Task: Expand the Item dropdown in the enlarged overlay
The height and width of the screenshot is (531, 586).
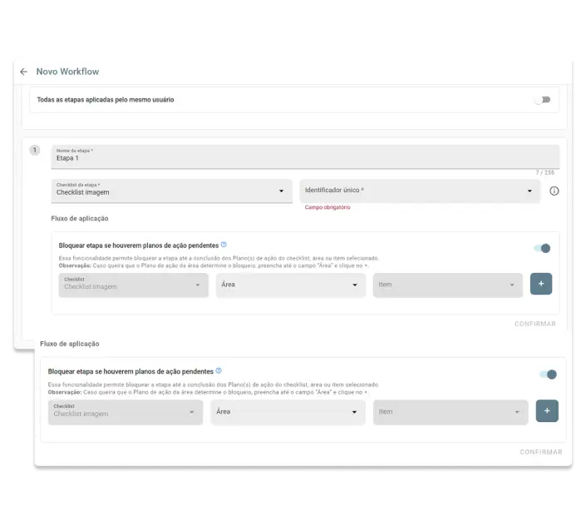Action: coord(450,412)
